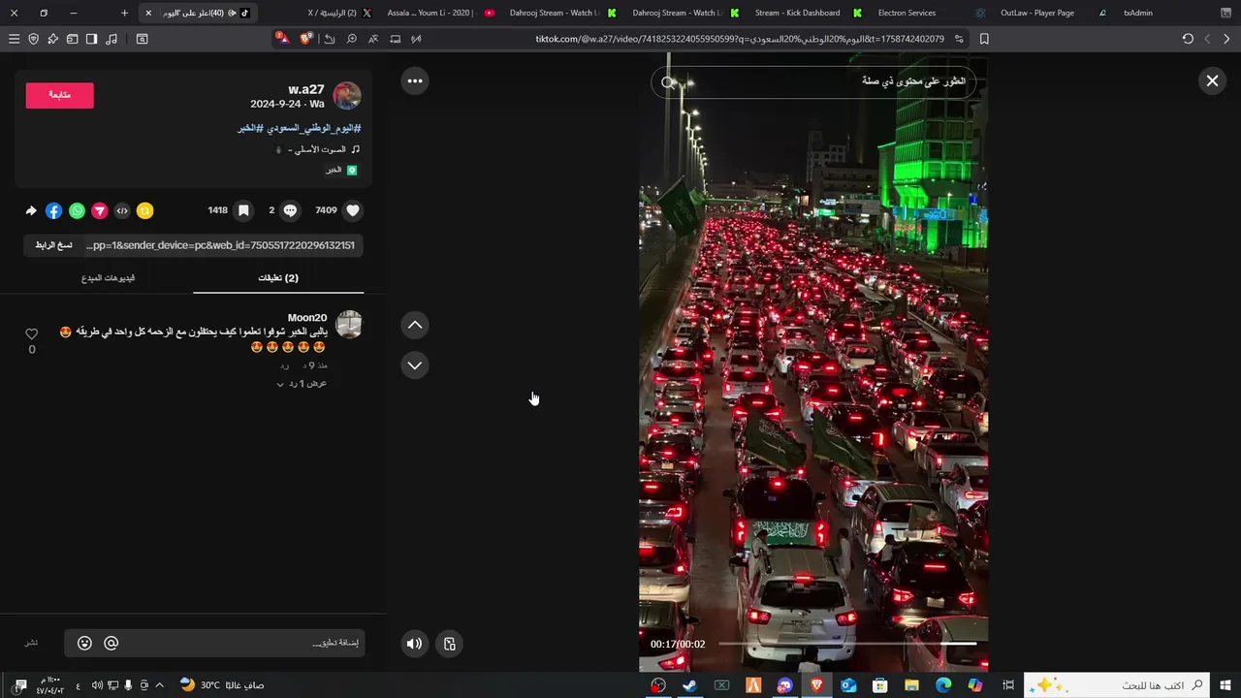Go to next video with down chevron
This screenshot has width=1241, height=698.
(x=415, y=365)
